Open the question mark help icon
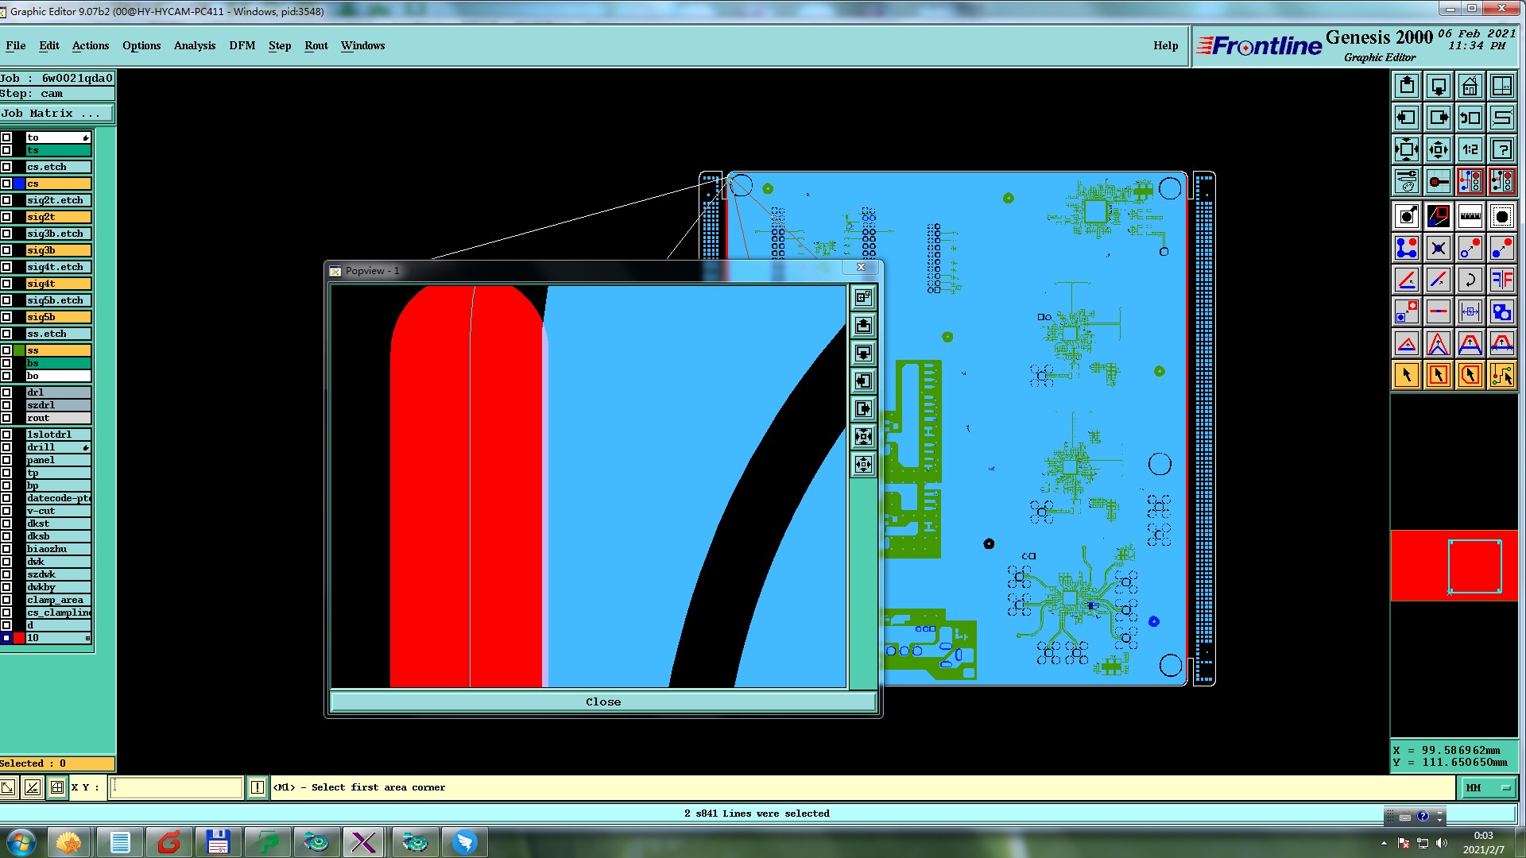The image size is (1526, 858). [1501, 149]
